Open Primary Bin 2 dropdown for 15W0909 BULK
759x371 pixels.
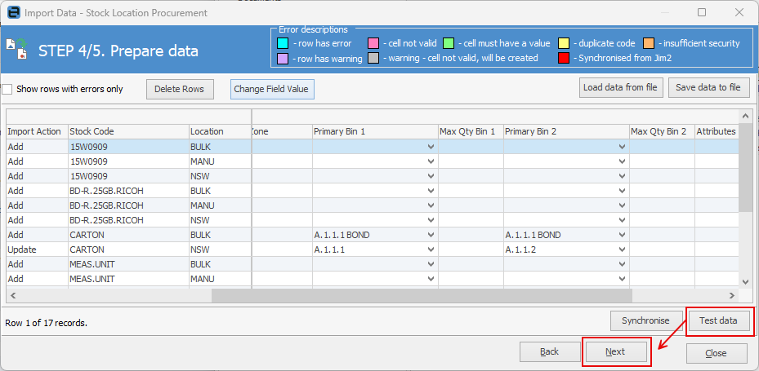(622, 147)
